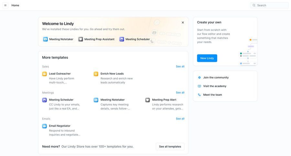This screenshot has height=156, width=291.
Task: Open the Meeting Scheduler chip in banner
Action: pyautogui.click(x=135, y=39)
